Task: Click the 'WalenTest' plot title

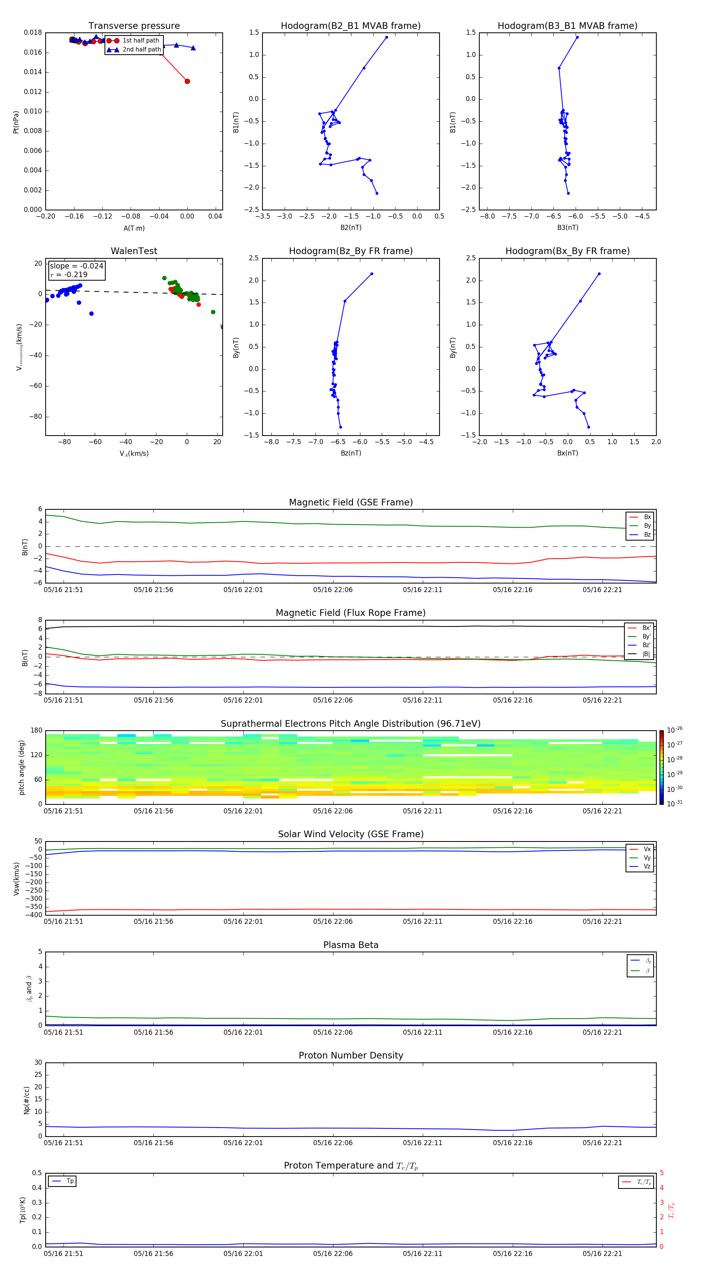Action: click(x=134, y=251)
